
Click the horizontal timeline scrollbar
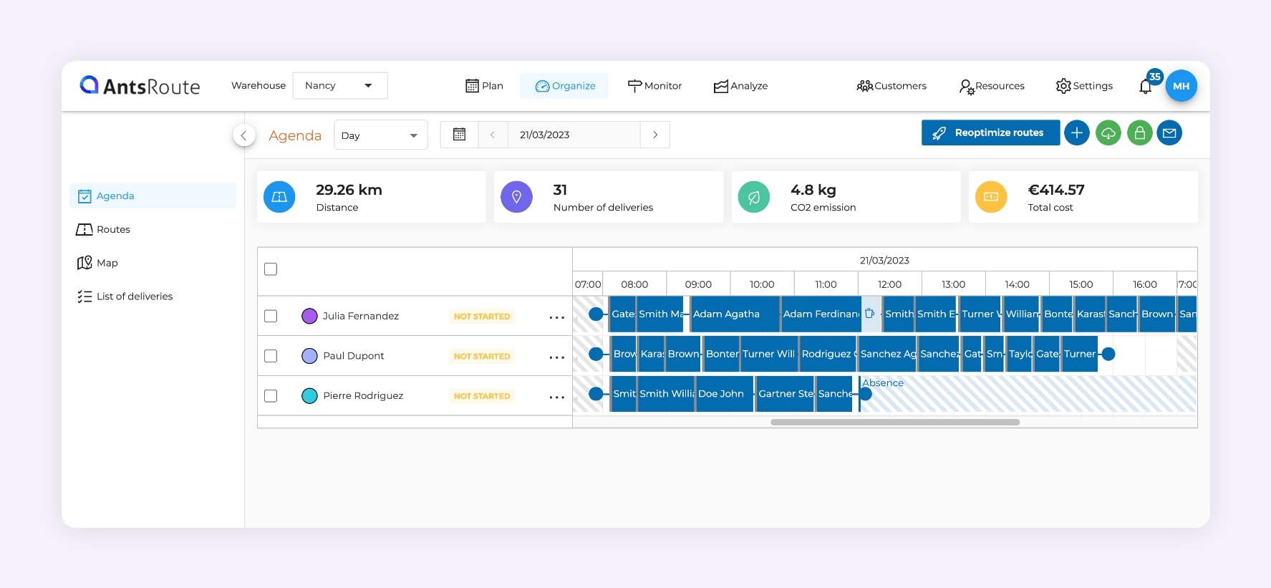(894, 423)
